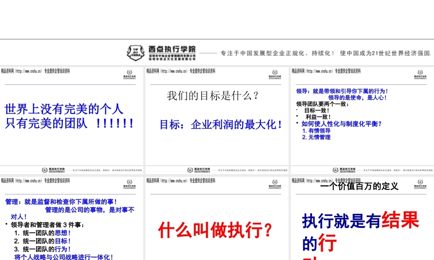Screen dimensions: 434x260
Task: Click the large text 执行就是有结果
Action: pyautogui.click(x=360, y=221)
